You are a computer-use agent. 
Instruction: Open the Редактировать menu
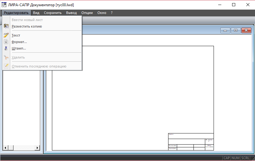pyautogui.click(x=16, y=13)
